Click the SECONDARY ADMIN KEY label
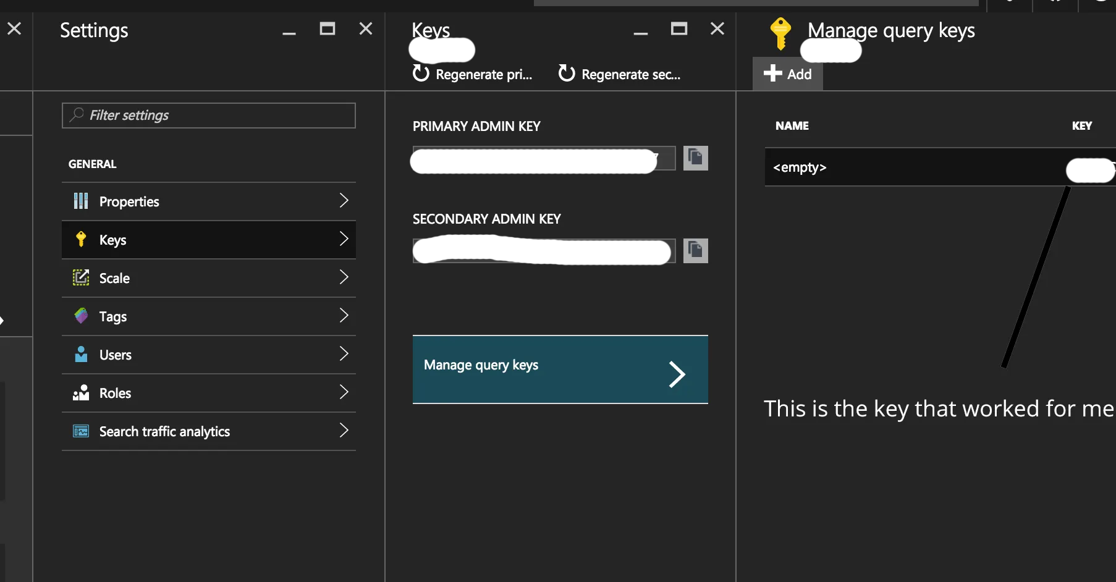1116x582 pixels. point(487,219)
